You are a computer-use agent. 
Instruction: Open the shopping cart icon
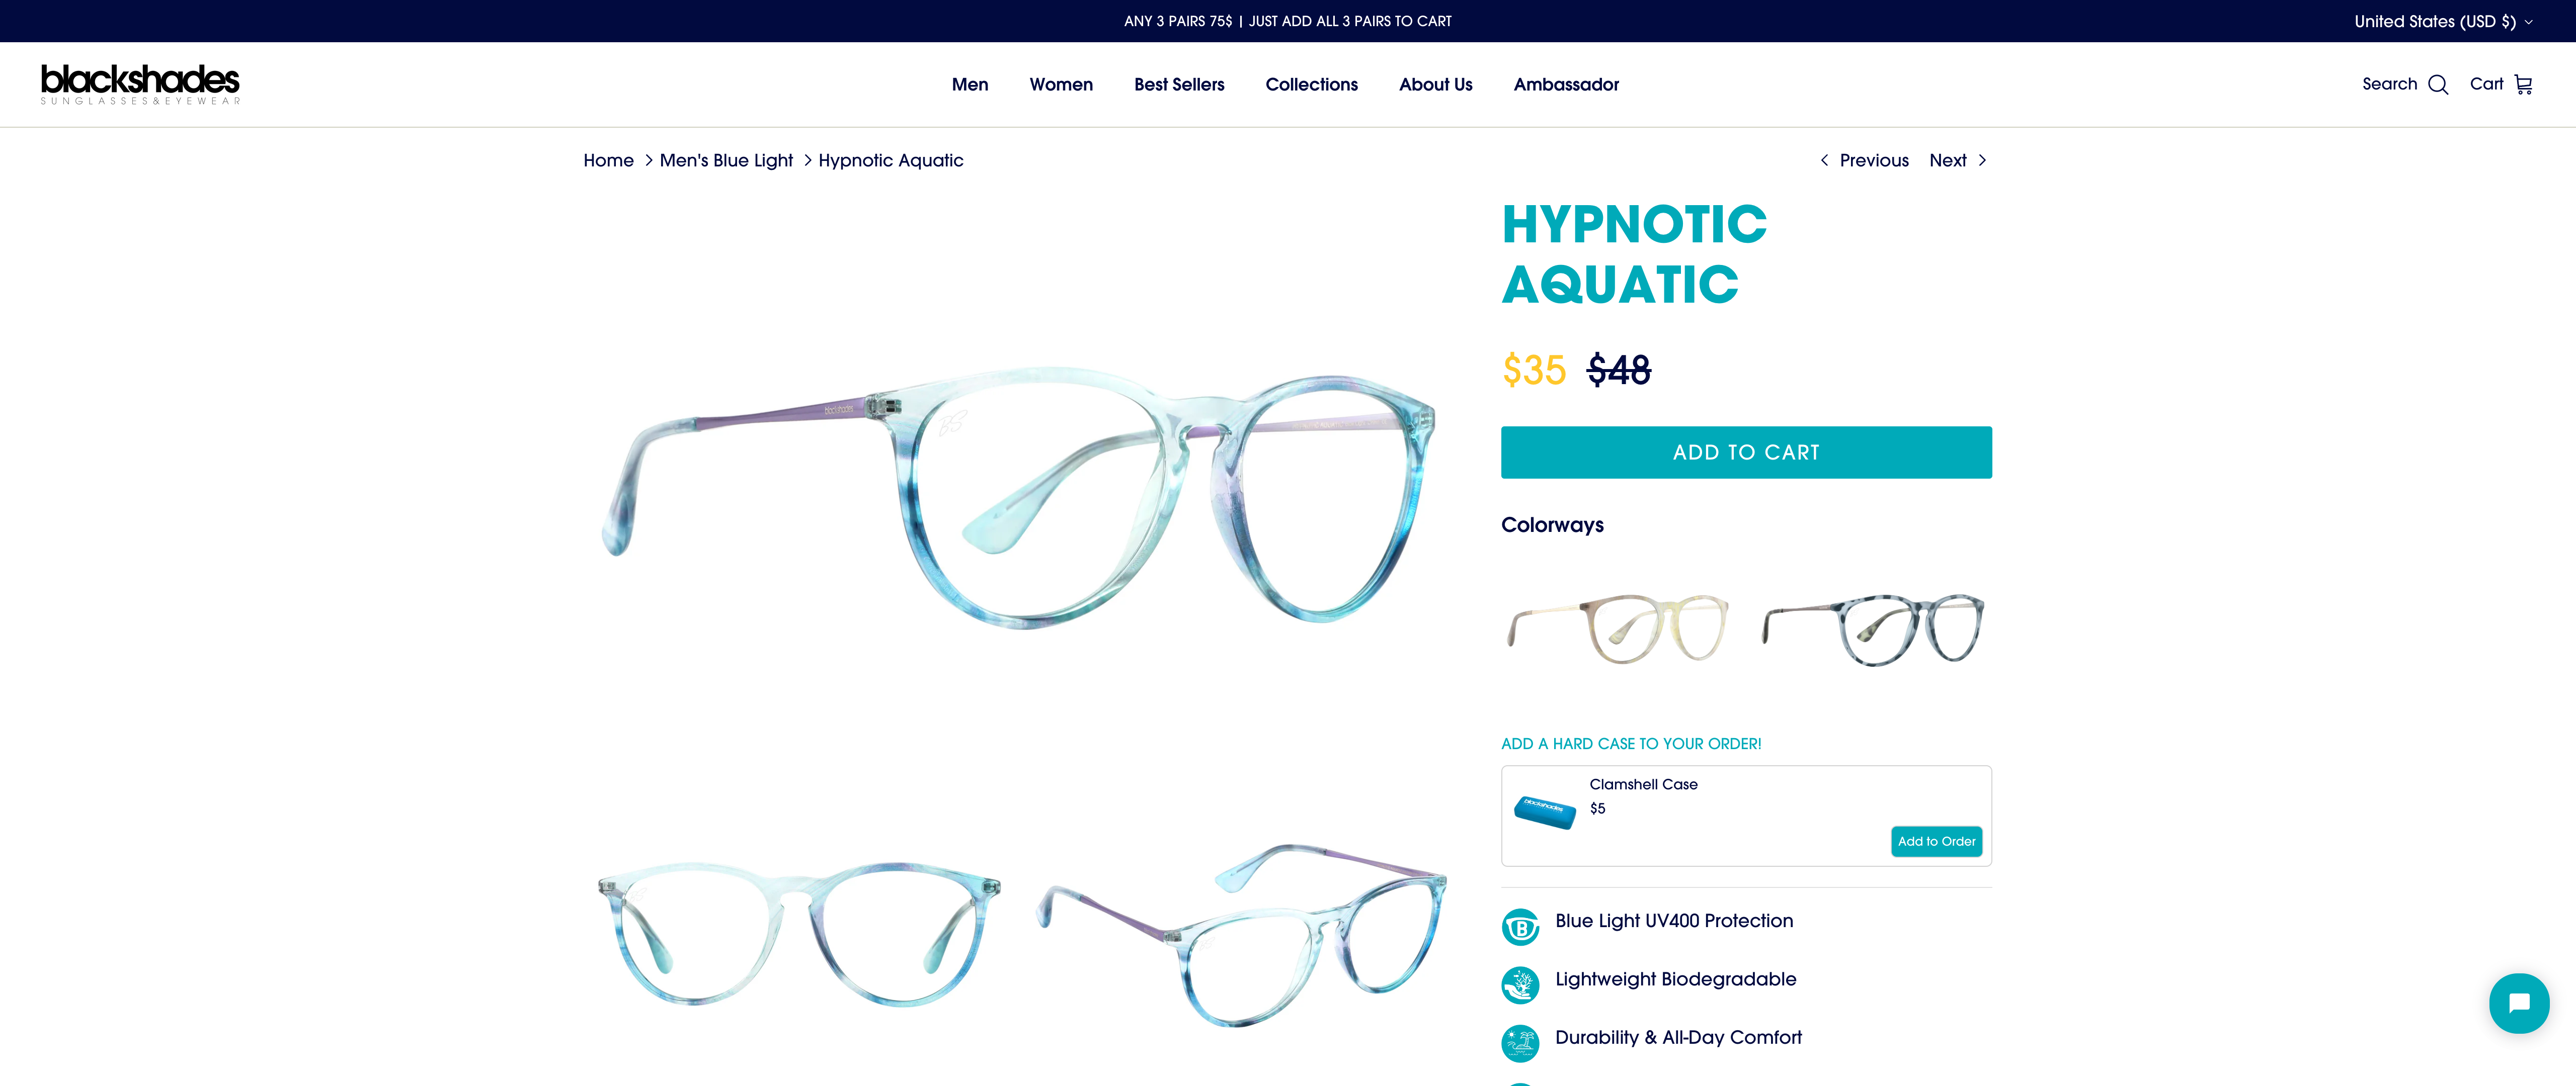pos(2523,85)
